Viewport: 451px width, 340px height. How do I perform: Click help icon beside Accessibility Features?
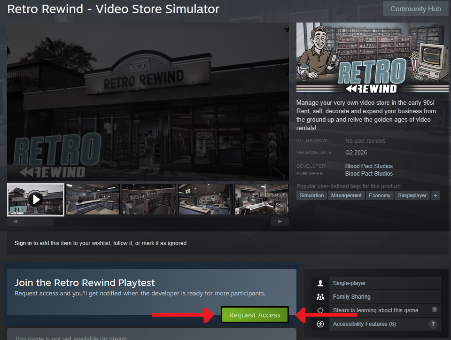coord(433,324)
